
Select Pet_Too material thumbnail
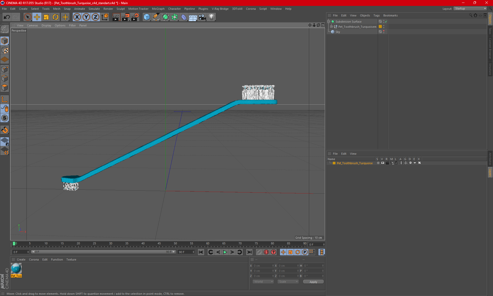pos(16,269)
